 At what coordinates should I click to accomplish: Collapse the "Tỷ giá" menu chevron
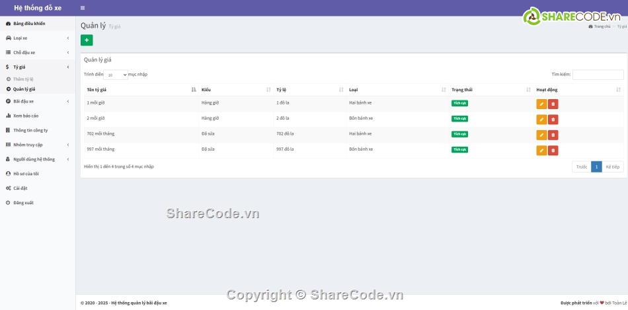(x=68, y=67)
